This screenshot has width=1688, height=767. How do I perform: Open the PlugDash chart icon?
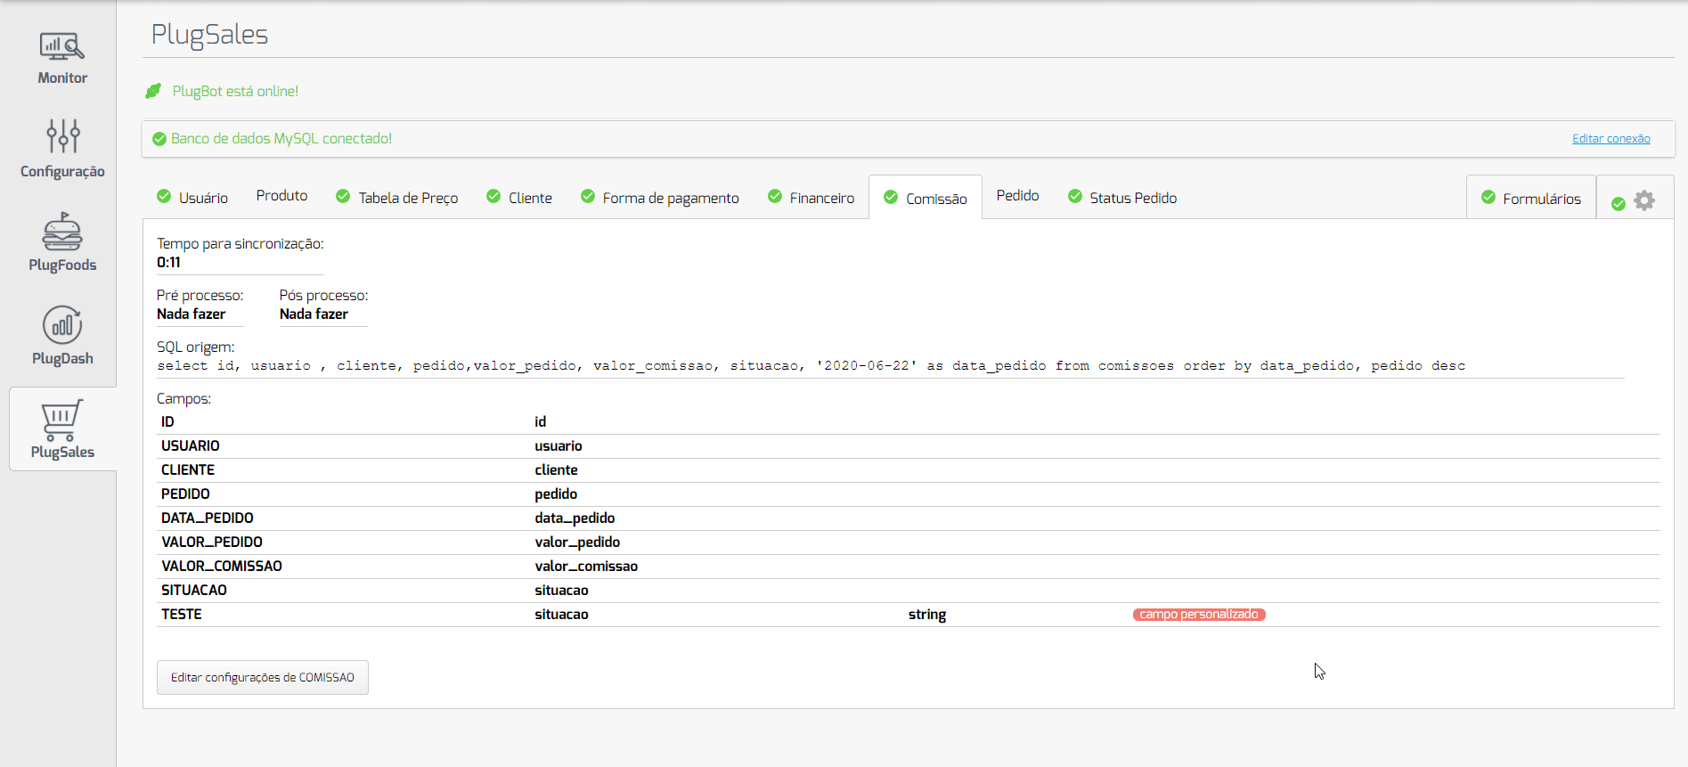(x=62, y=325)
